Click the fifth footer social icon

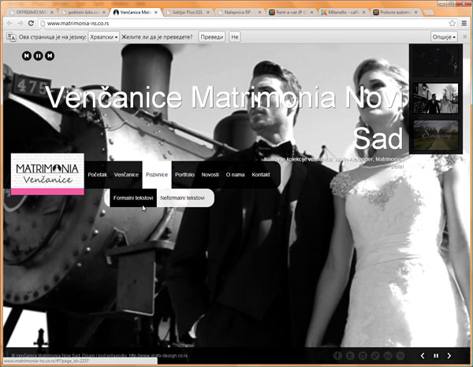pos(388,356)
